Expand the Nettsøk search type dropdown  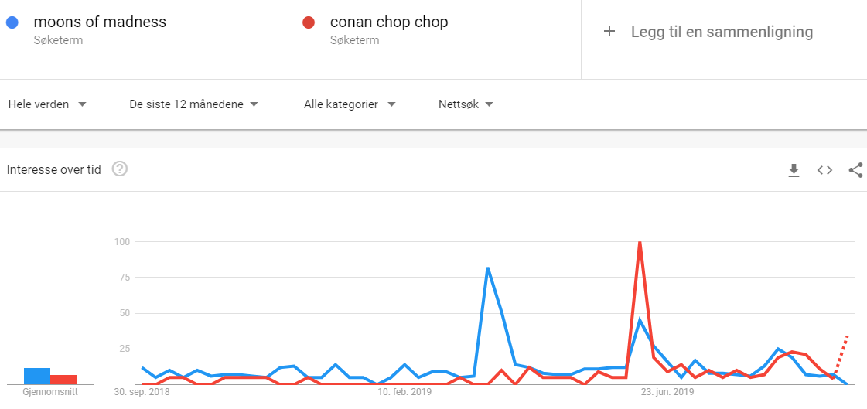(466, 104)
